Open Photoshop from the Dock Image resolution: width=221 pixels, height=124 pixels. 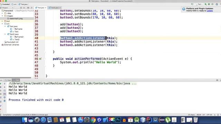click(x=118, y=120)
